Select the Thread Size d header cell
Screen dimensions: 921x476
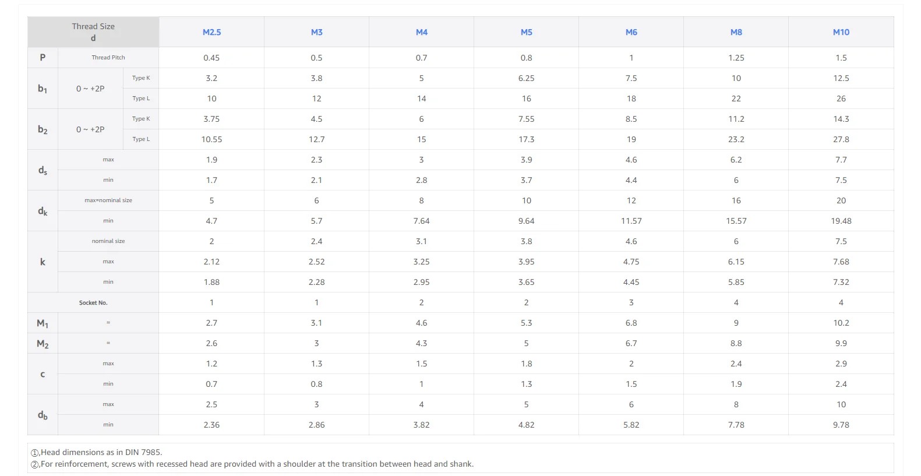(x=93, y=32)
